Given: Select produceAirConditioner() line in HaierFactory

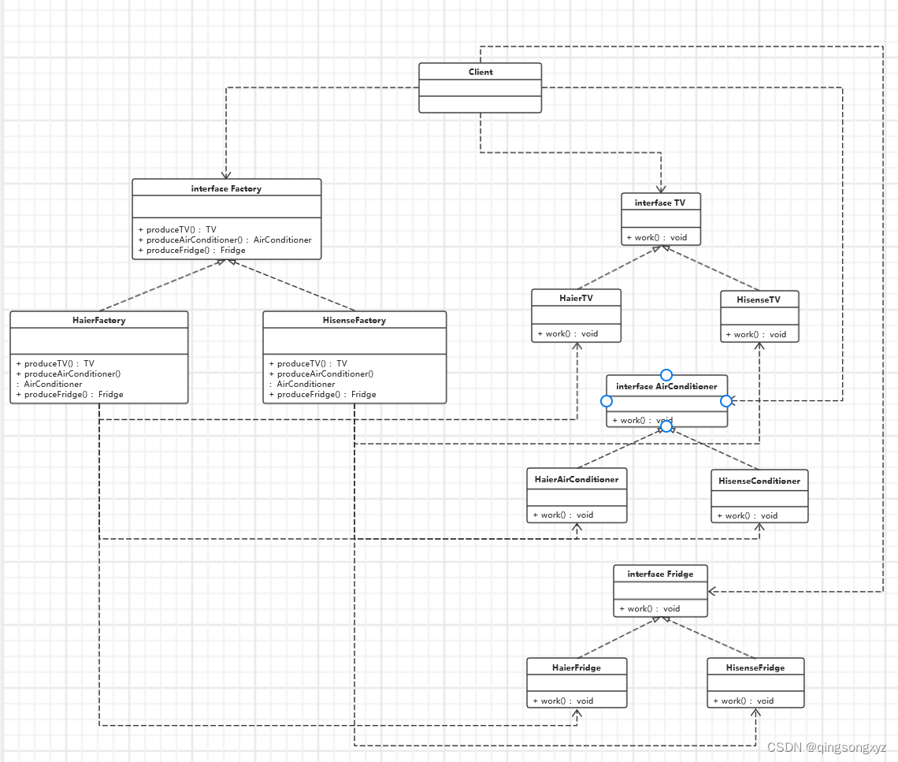Looking at the screenshot, I should (69, 374).
